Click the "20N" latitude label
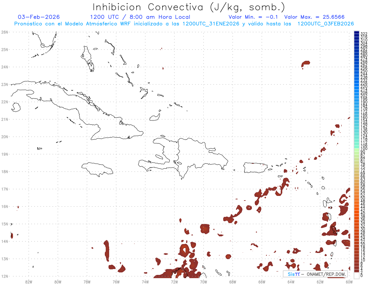371x286 pixels. tap(4, 136)
